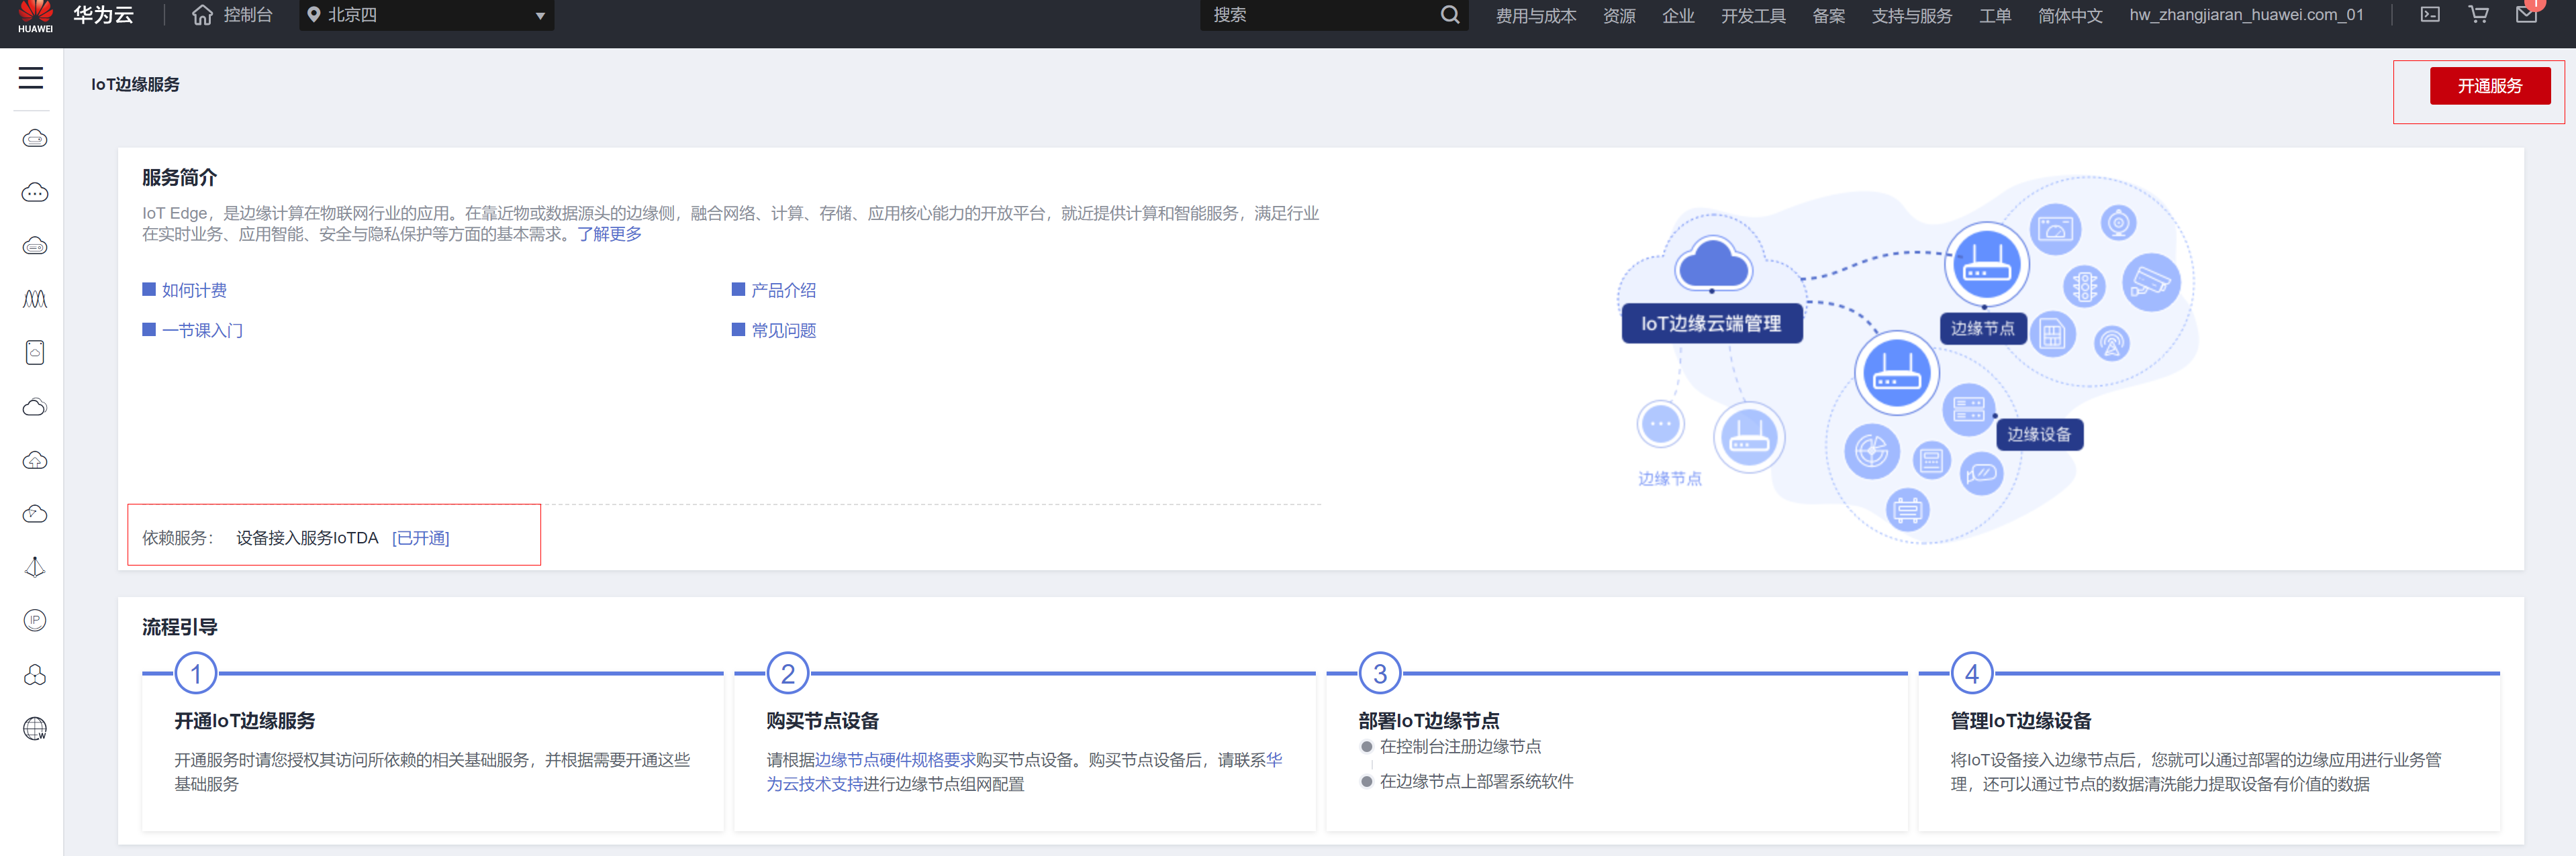Image resolution: width=2576 pixels, height=856 pixels.
Task: Open the 产品介绍 link
Action: [783, 290]
